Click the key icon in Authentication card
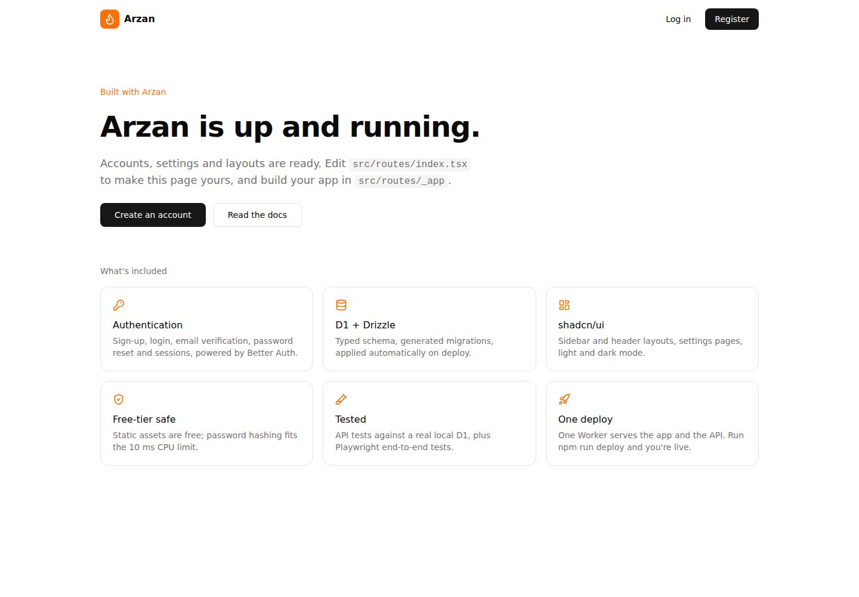 119,305
